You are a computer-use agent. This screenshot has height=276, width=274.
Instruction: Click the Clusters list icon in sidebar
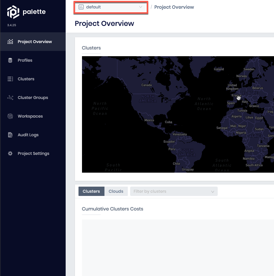tap(10, 79)
